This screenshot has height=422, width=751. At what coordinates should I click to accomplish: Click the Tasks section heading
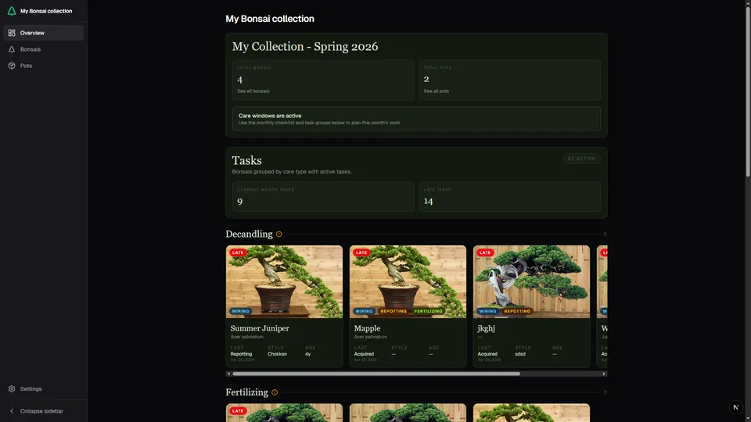tap(246, 160)
